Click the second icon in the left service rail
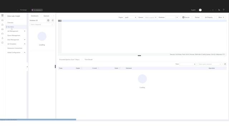Screen dimensions: 229x129 click(3, 25)
